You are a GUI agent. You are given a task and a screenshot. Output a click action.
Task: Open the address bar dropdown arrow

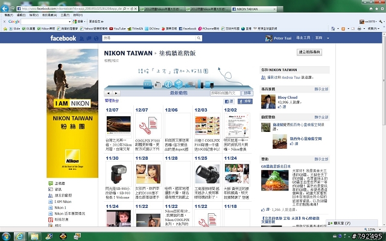128,8
